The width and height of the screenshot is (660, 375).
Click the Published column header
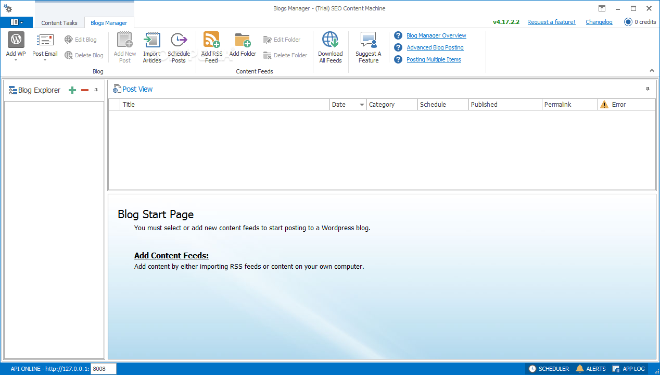coord(505,105)
